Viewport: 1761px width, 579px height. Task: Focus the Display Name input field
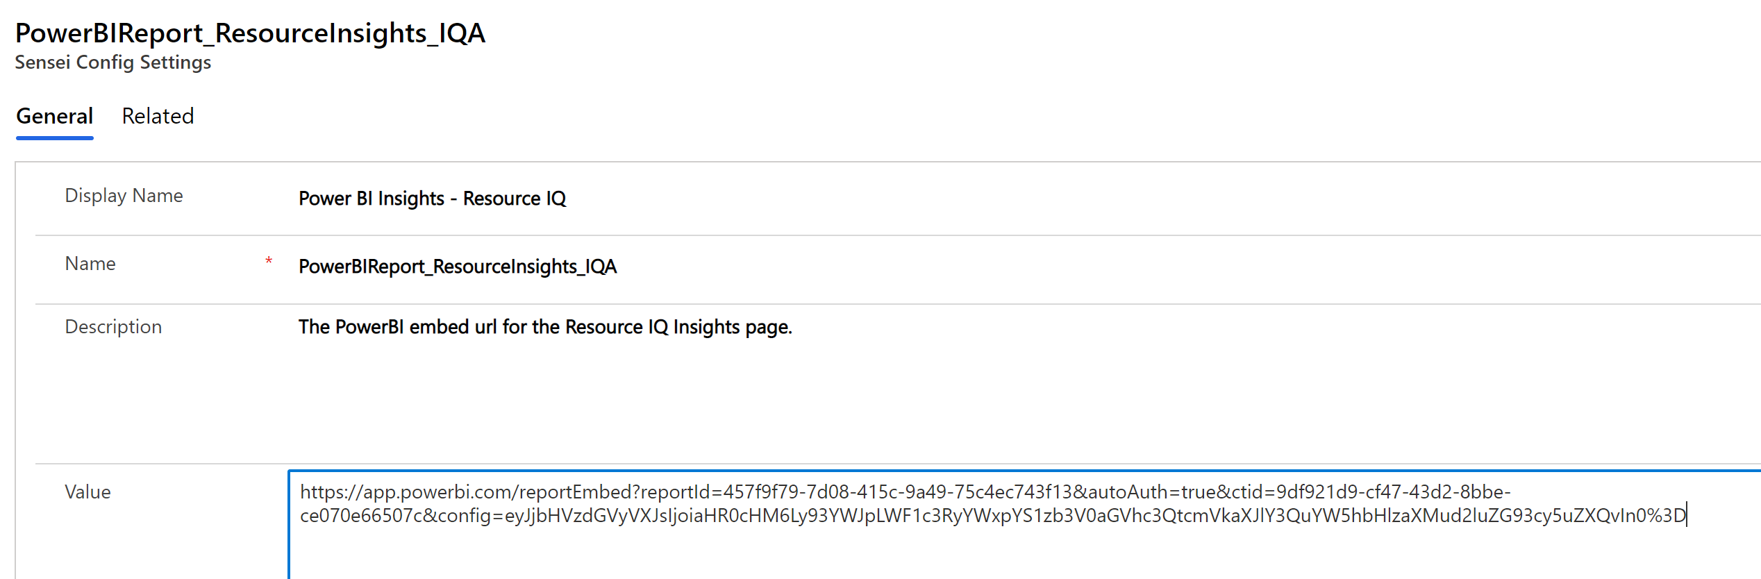[x=972, y=199]
